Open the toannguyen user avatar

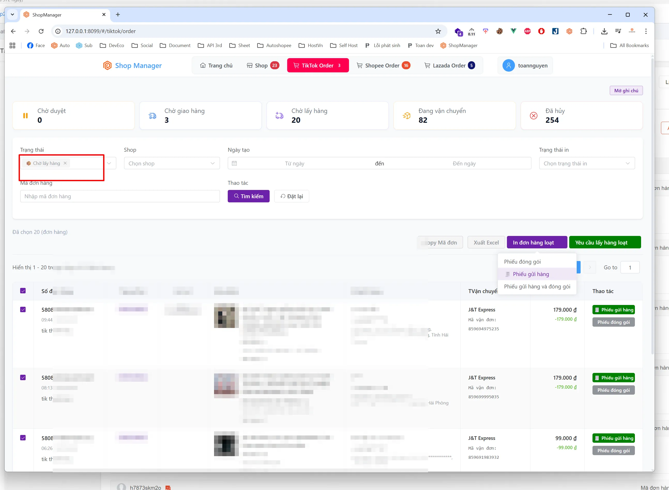tap(508, 66)
